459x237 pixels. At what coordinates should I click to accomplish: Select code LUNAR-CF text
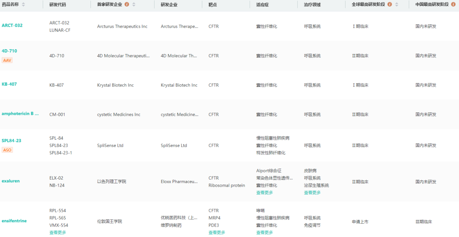60,30
